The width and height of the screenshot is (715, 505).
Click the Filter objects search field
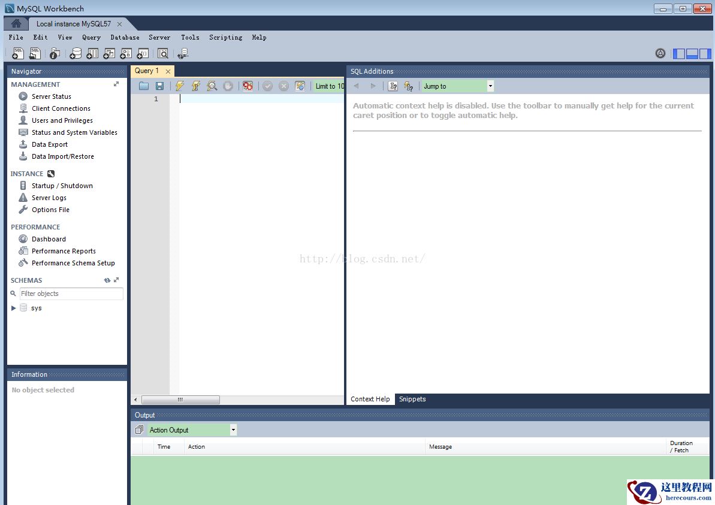pos(71,294)
